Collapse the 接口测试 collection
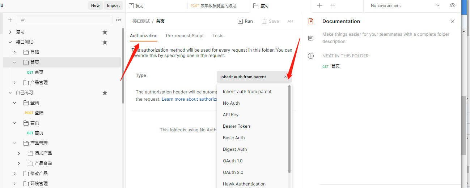This screenshot has width=470, height=188. click(10, 42)
